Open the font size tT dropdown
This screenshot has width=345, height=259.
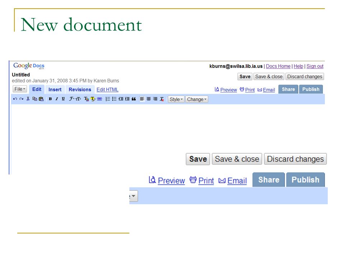(x=78, y=99)
